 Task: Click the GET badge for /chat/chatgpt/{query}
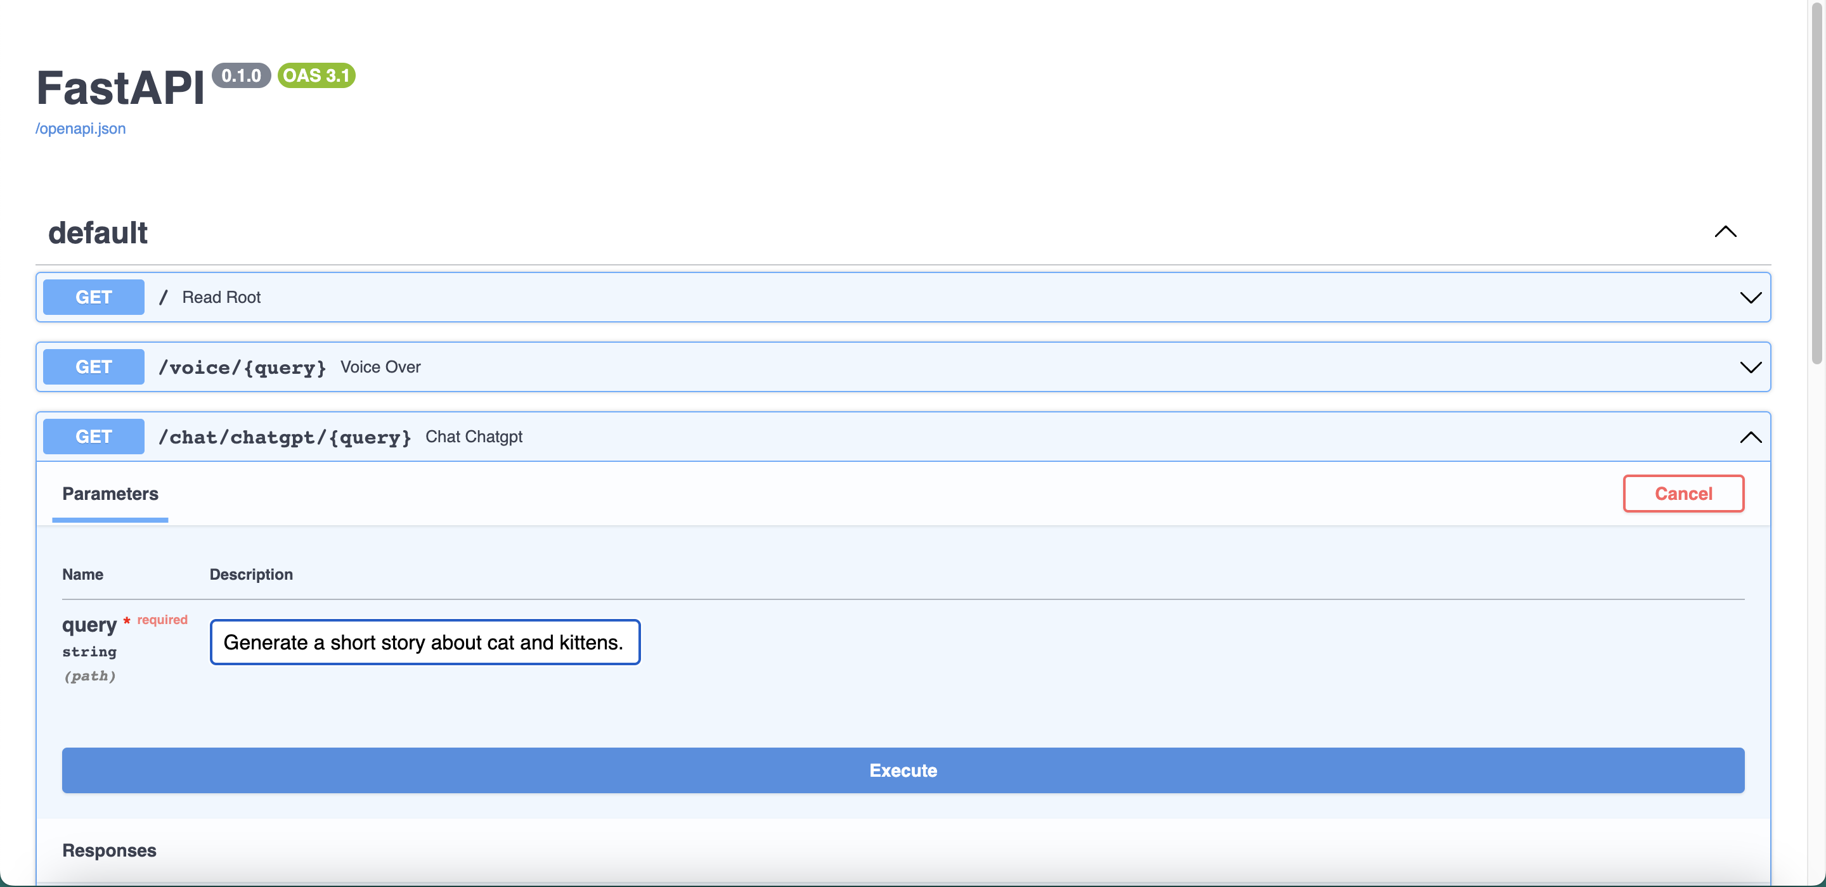point(94,437)
